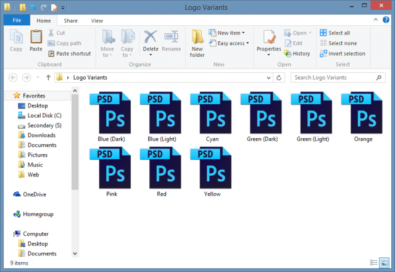Click the navigation pane scroll up arrow
This screenshot has height=272, width=395.
tap(75, 91)
